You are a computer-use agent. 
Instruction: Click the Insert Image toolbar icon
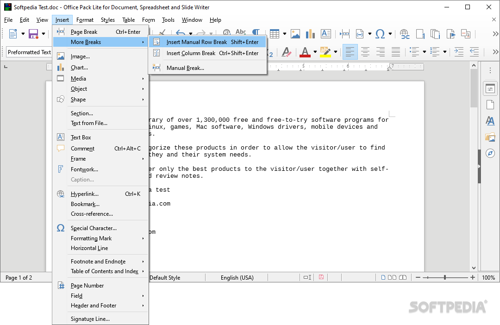tap(295, 33)
